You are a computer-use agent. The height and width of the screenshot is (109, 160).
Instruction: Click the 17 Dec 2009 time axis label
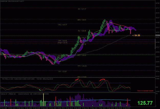point(4,108)
